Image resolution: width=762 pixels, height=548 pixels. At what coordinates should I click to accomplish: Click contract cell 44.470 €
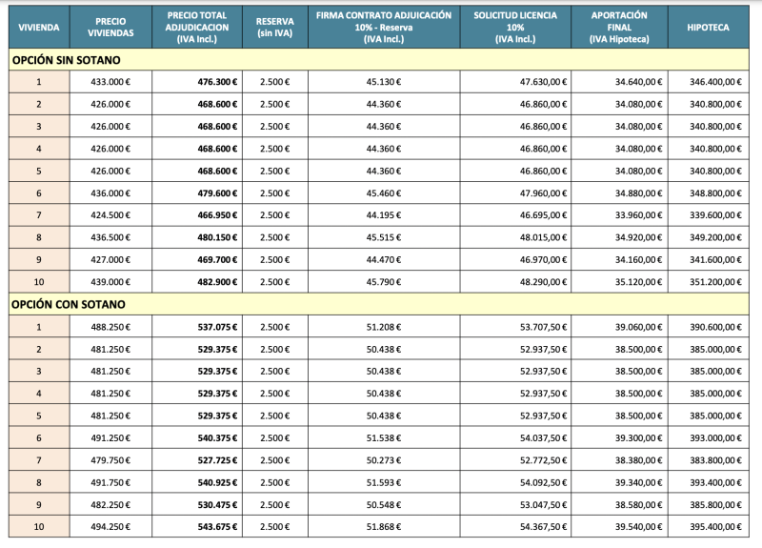click(384, 259)
